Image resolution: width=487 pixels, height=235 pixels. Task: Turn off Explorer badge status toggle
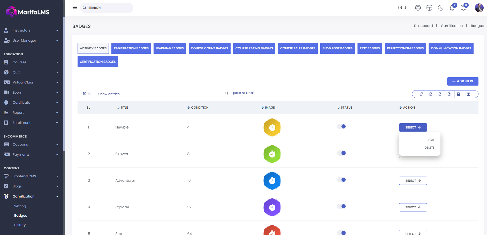pyautogui.click(x=341, y=206)
